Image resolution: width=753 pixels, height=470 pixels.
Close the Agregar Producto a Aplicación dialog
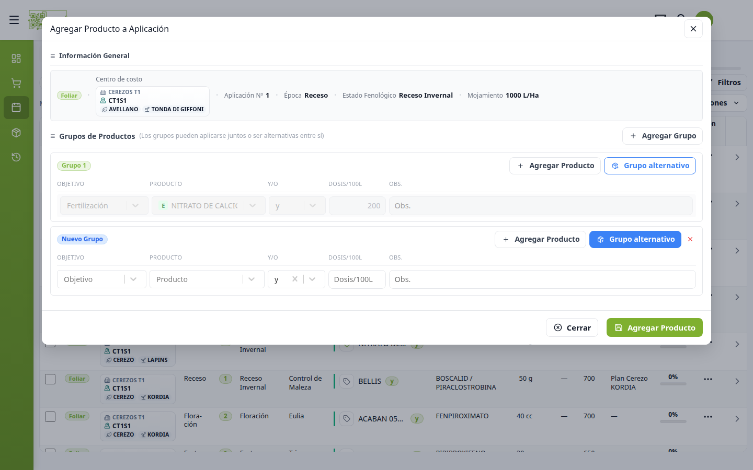coord(693,29)
